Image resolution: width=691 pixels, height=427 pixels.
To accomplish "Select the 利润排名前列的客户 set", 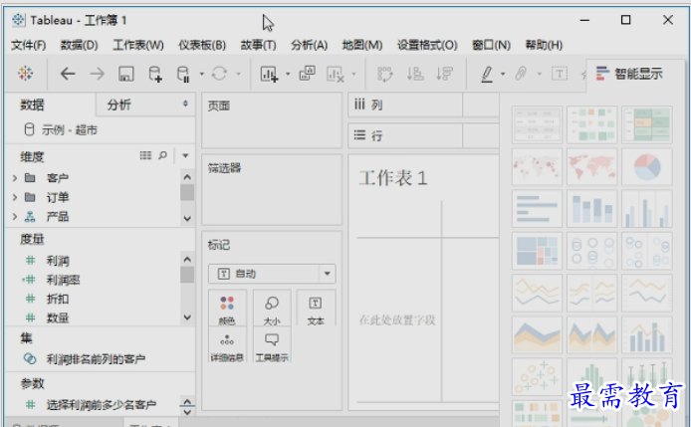I will point(96,358).
